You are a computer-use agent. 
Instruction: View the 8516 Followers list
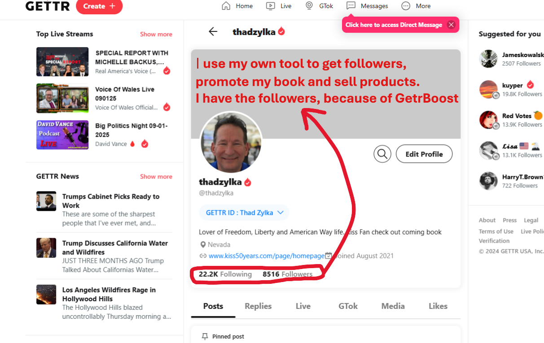pyautogui.click(x=287, y=274)
